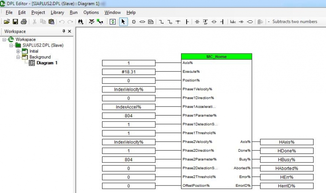
Task: Click the MC_Home function block header
Action: [216, 57]
